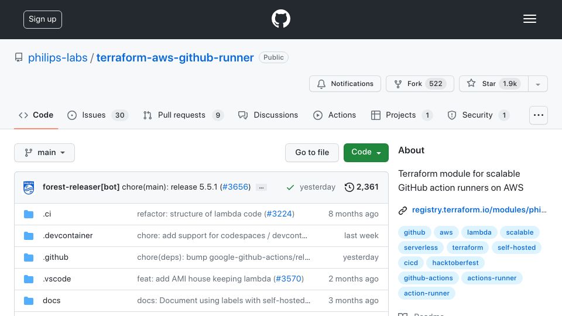Screen dimensions: 562x316
Task: Open the #3224 pull request link
Action: (x=279, y=214)
